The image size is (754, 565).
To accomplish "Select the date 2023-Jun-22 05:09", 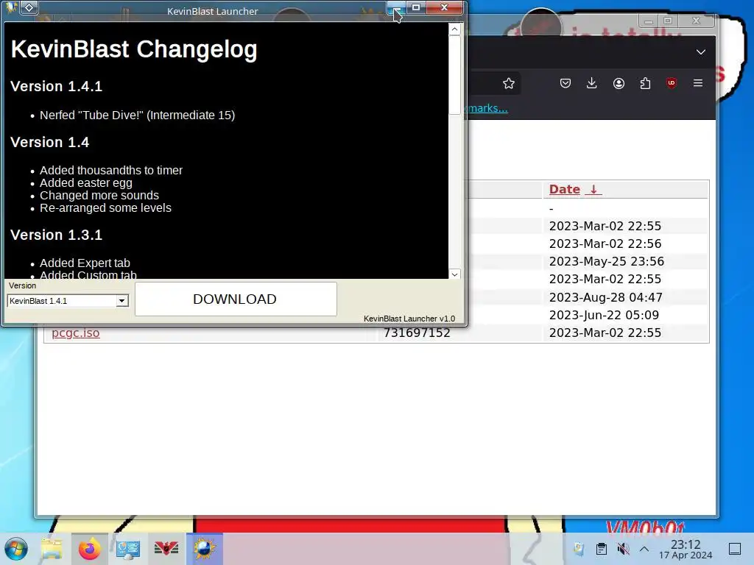I will click(x=604, y=315).
